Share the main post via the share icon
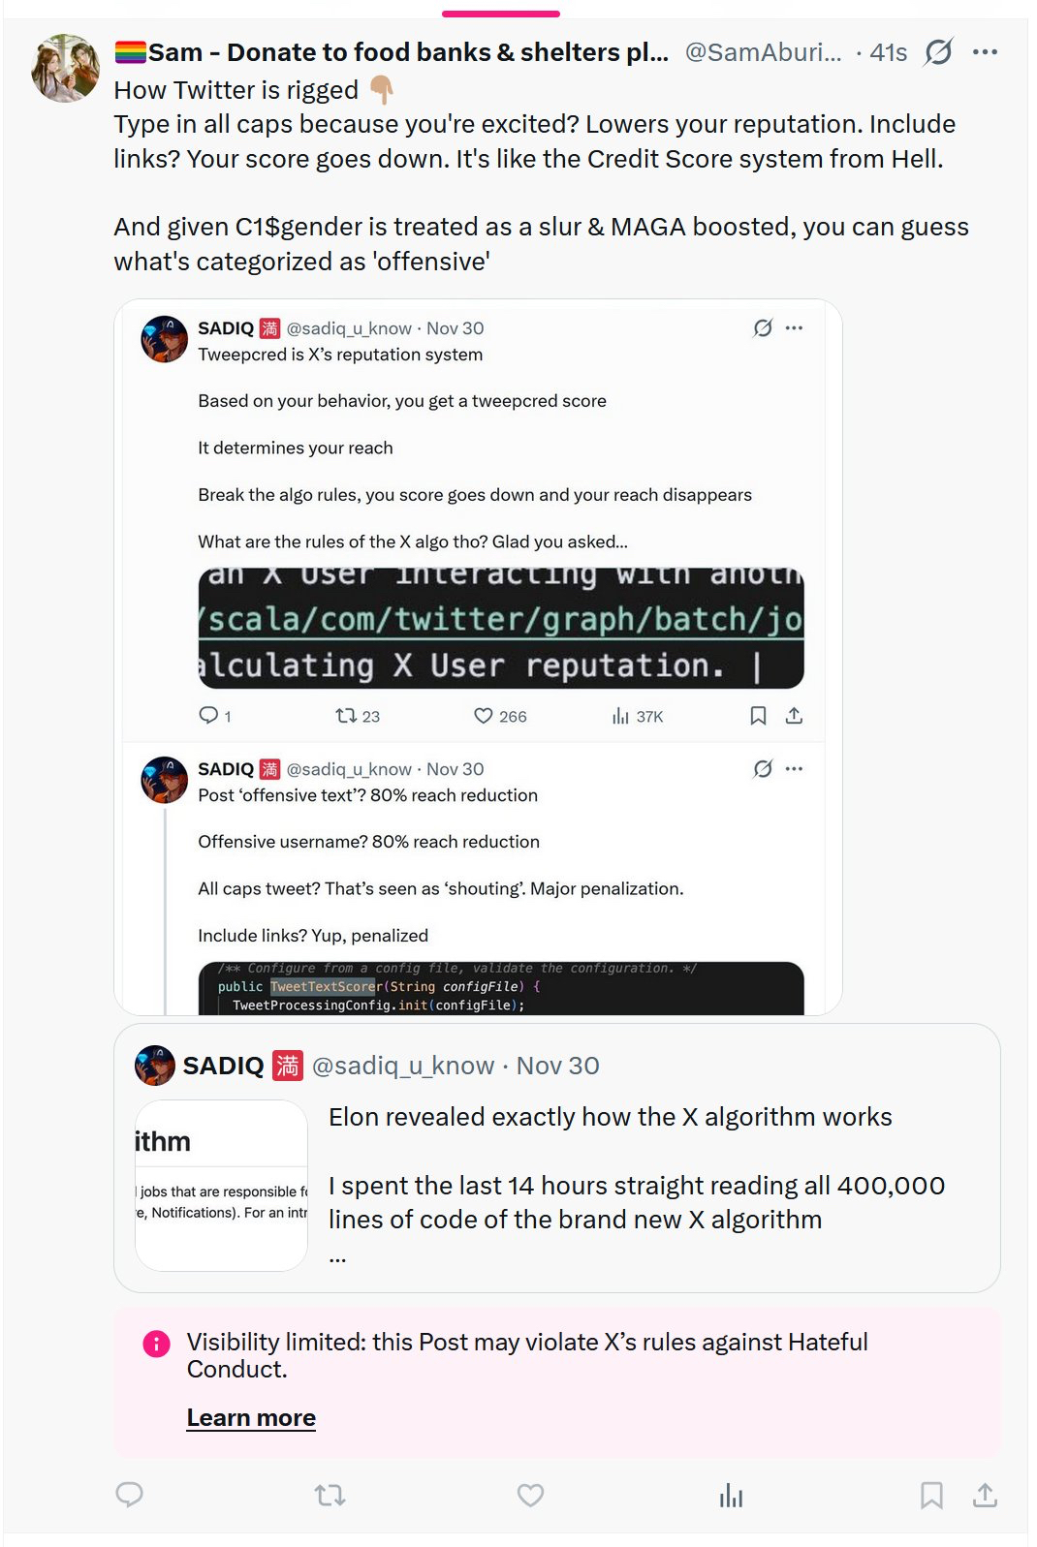 click(985, 1495)
